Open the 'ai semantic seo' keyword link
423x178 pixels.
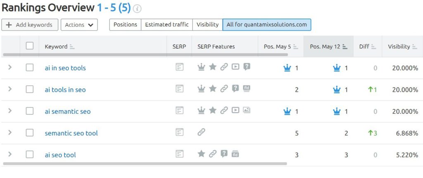tap(68, 112)
